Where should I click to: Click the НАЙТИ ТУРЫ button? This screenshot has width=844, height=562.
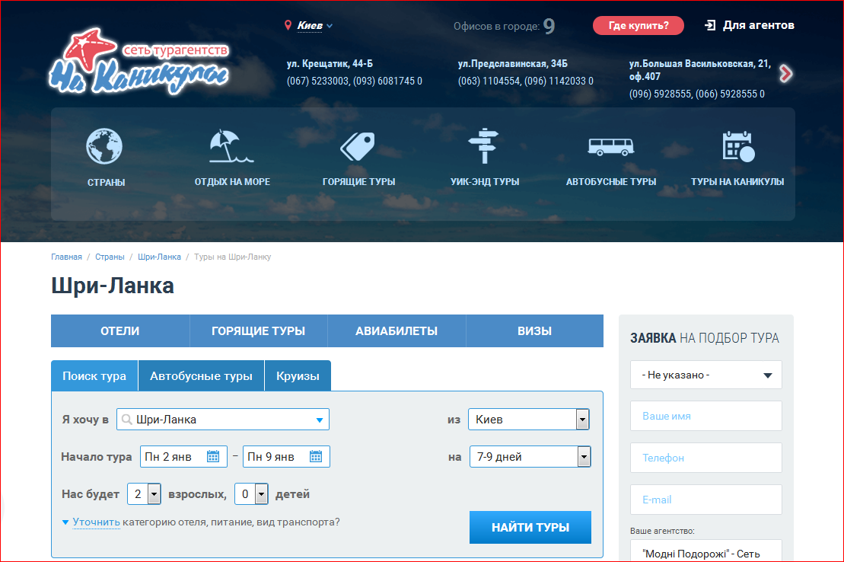click(530, 526)
